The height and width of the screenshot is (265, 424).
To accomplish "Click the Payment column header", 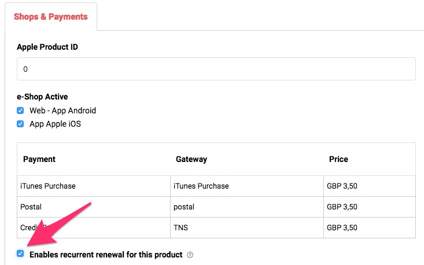I will click(39, 159).
